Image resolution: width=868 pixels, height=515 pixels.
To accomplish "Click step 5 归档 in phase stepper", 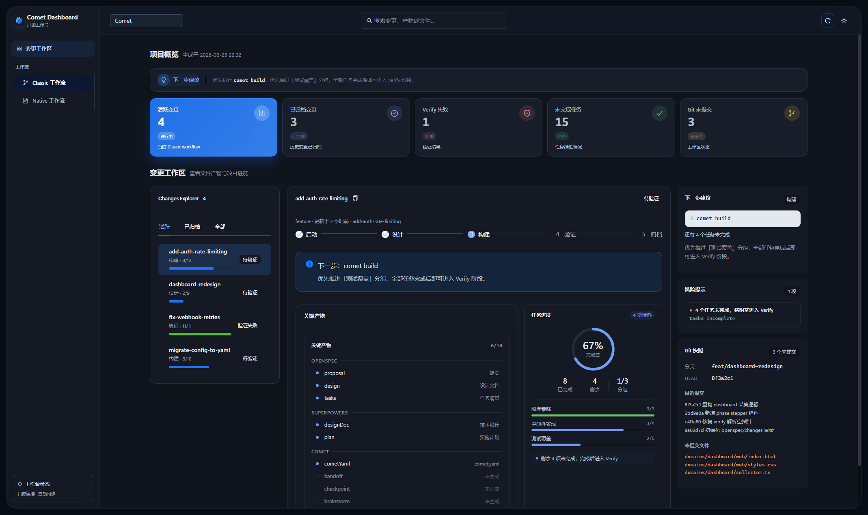I will (652, 234).
